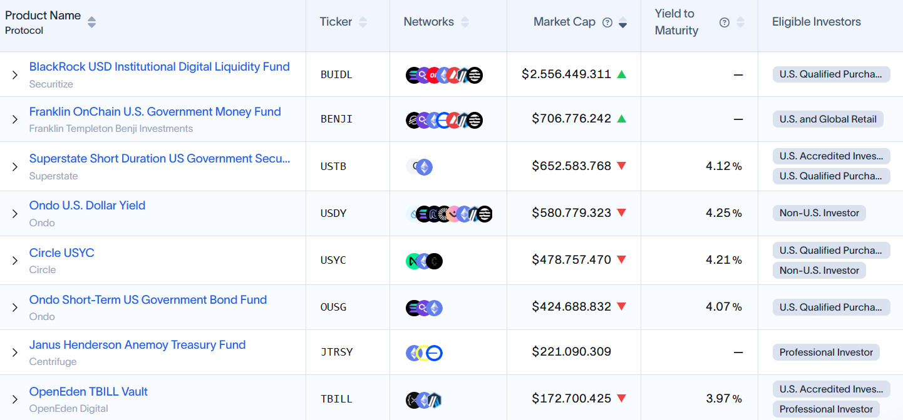Sort by Product Name using sort arrows

pyautogui.click(x=91, y=22)
